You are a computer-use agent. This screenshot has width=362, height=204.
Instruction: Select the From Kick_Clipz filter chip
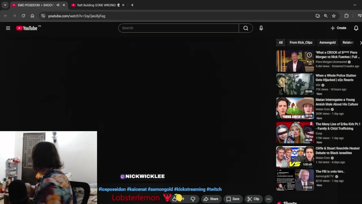click(301, 42)
